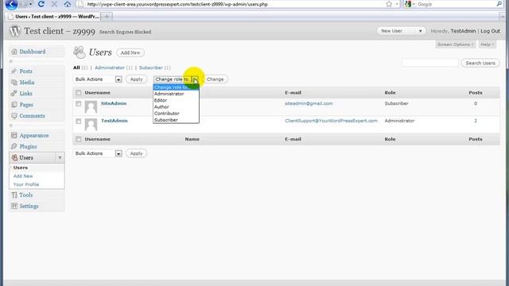Expand the Help panel
509x286 pixels.
[x=488, y=44]
